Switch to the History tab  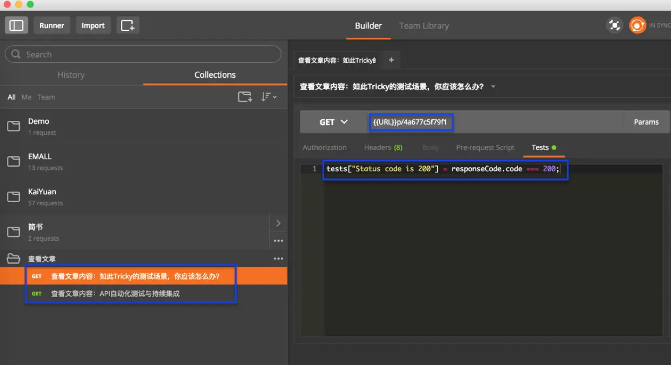click(x=71, y=75)
